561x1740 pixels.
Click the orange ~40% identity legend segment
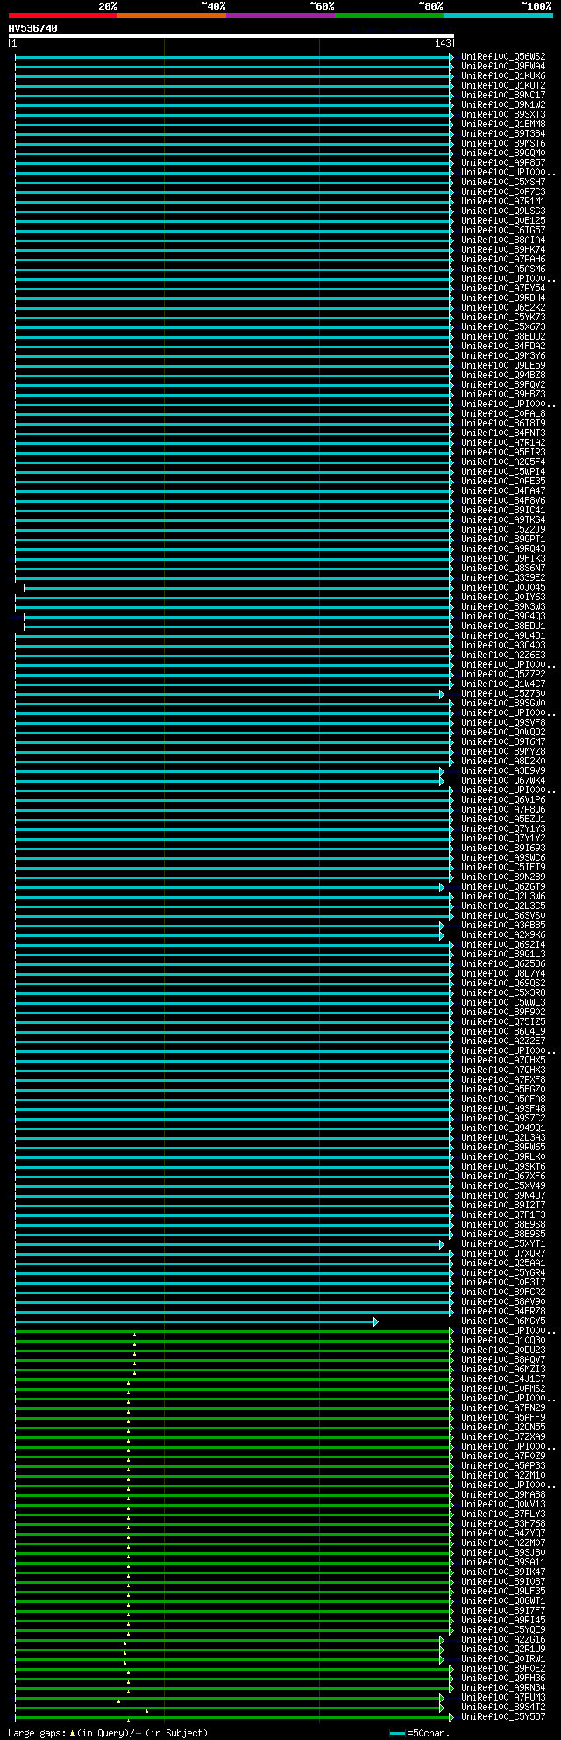171,16
